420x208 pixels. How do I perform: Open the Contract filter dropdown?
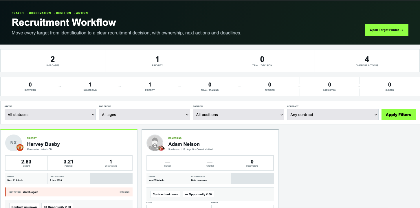click(333, 115)
